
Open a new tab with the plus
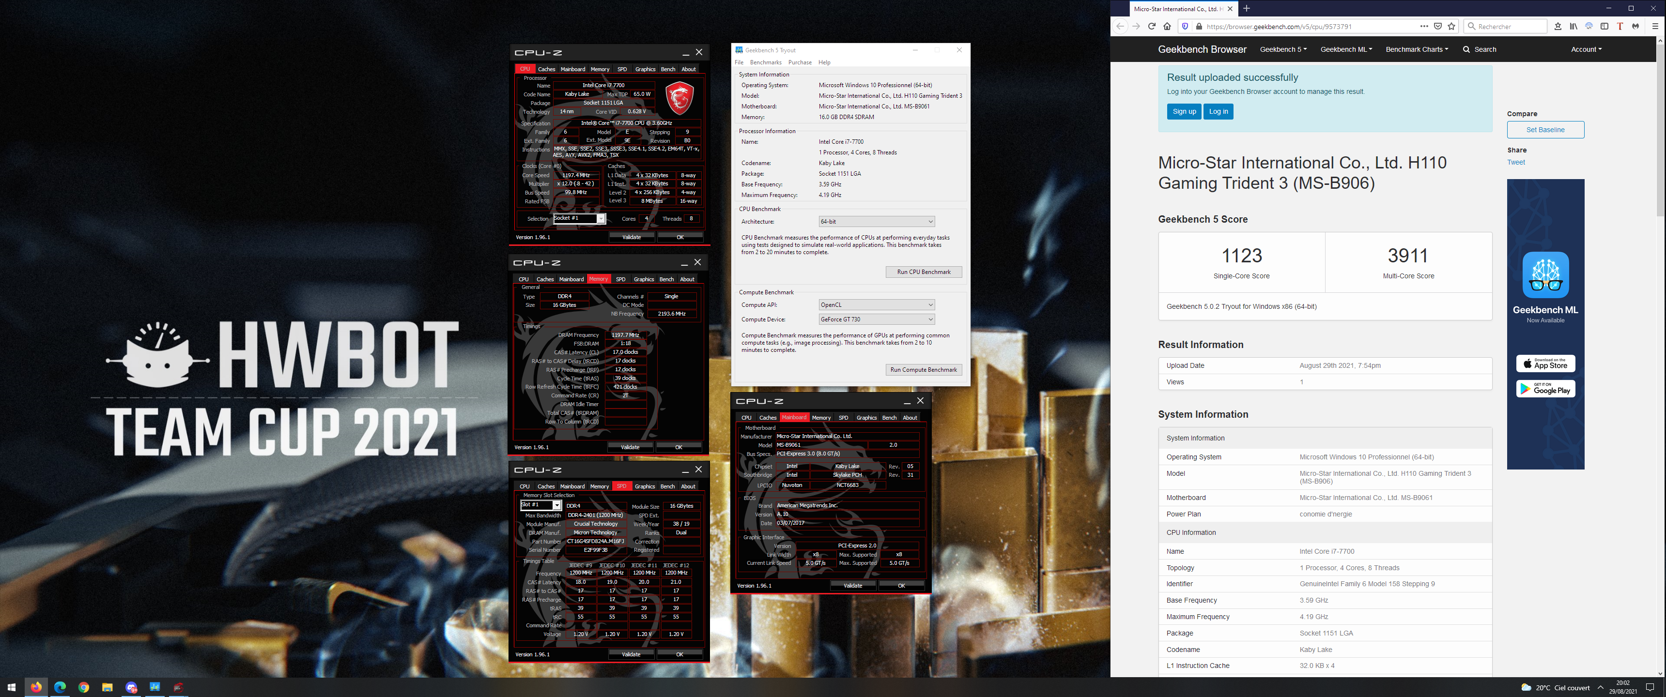coord(1246,8)
